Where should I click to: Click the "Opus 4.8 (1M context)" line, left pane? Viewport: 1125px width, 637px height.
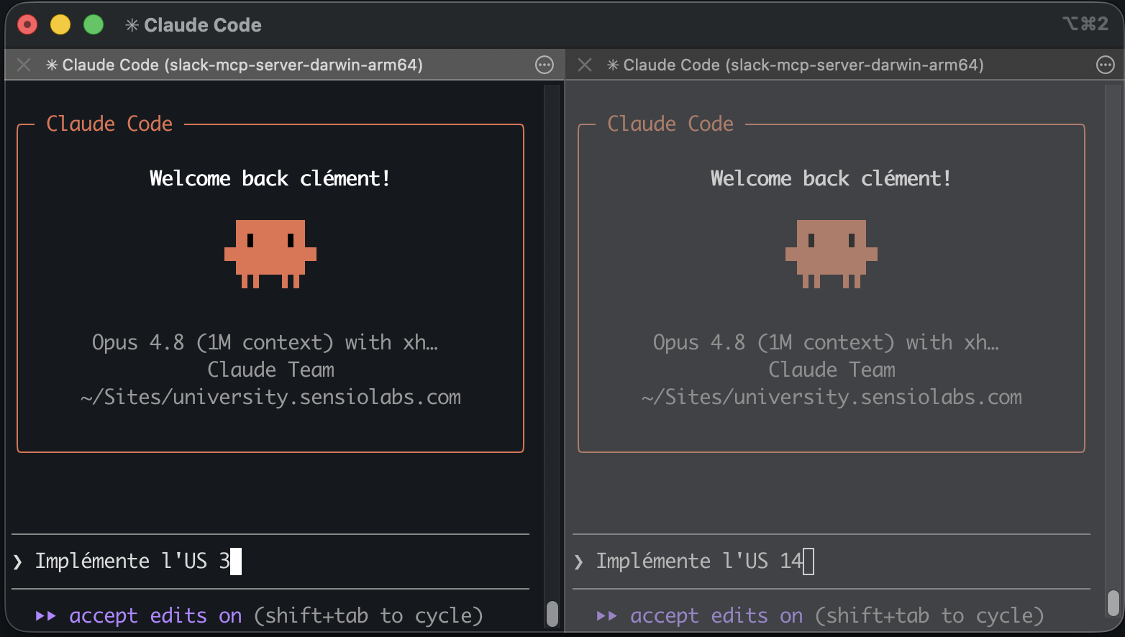[x=265, y=342]
